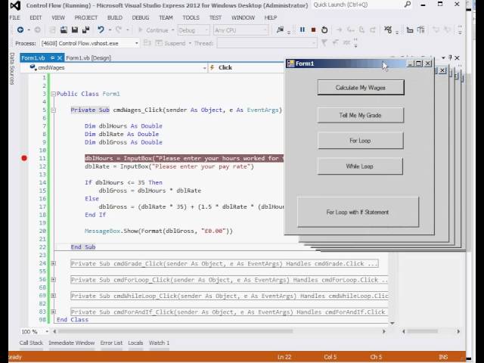Click the While Loop button
The image size is (484, 363).
360,166
